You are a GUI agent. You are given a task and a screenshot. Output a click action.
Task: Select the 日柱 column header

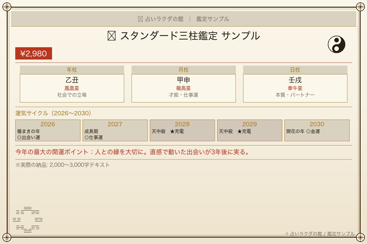click(295, 70)
